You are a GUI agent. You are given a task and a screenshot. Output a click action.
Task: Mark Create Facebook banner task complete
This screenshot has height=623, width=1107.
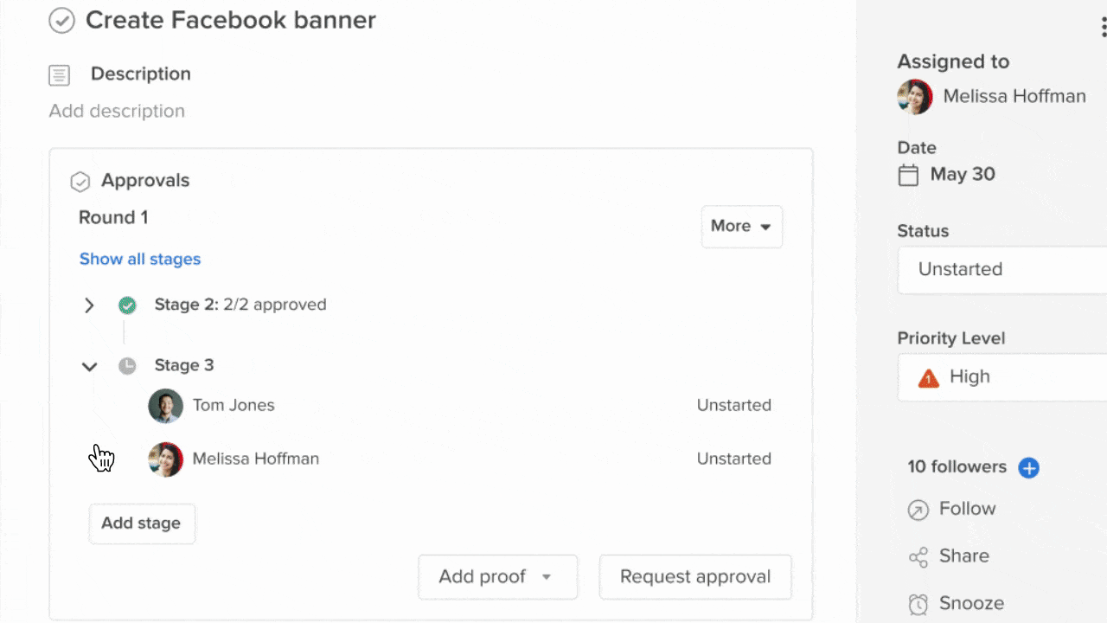[x=61, y=21]
